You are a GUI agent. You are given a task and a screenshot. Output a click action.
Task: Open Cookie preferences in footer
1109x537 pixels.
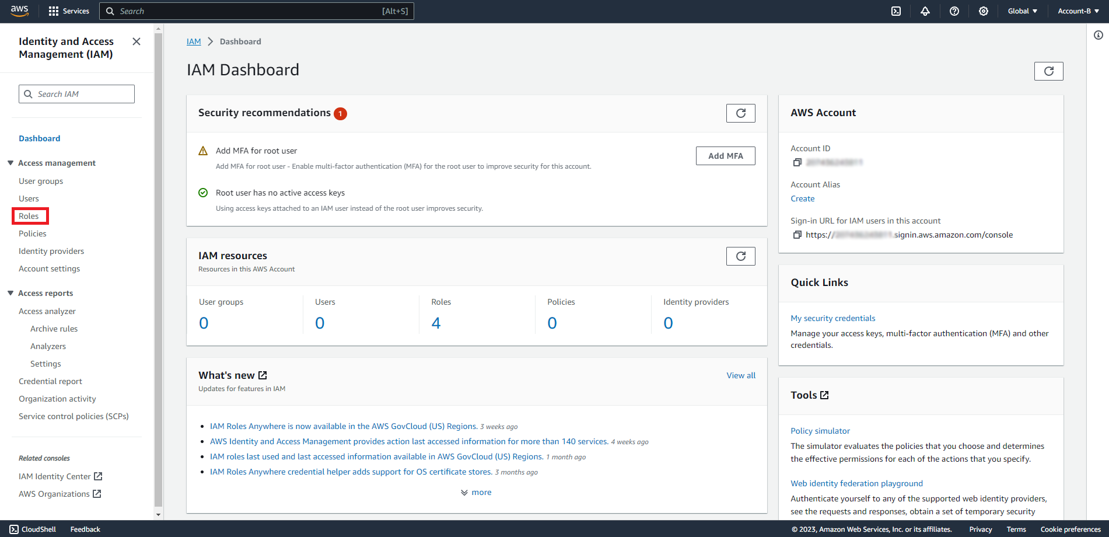(1070, 529)
